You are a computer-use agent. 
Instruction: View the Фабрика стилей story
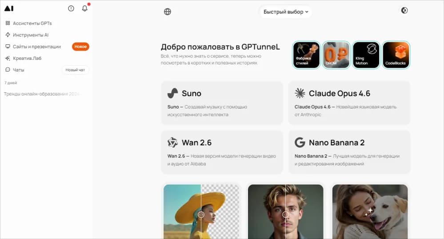(306, 55)
